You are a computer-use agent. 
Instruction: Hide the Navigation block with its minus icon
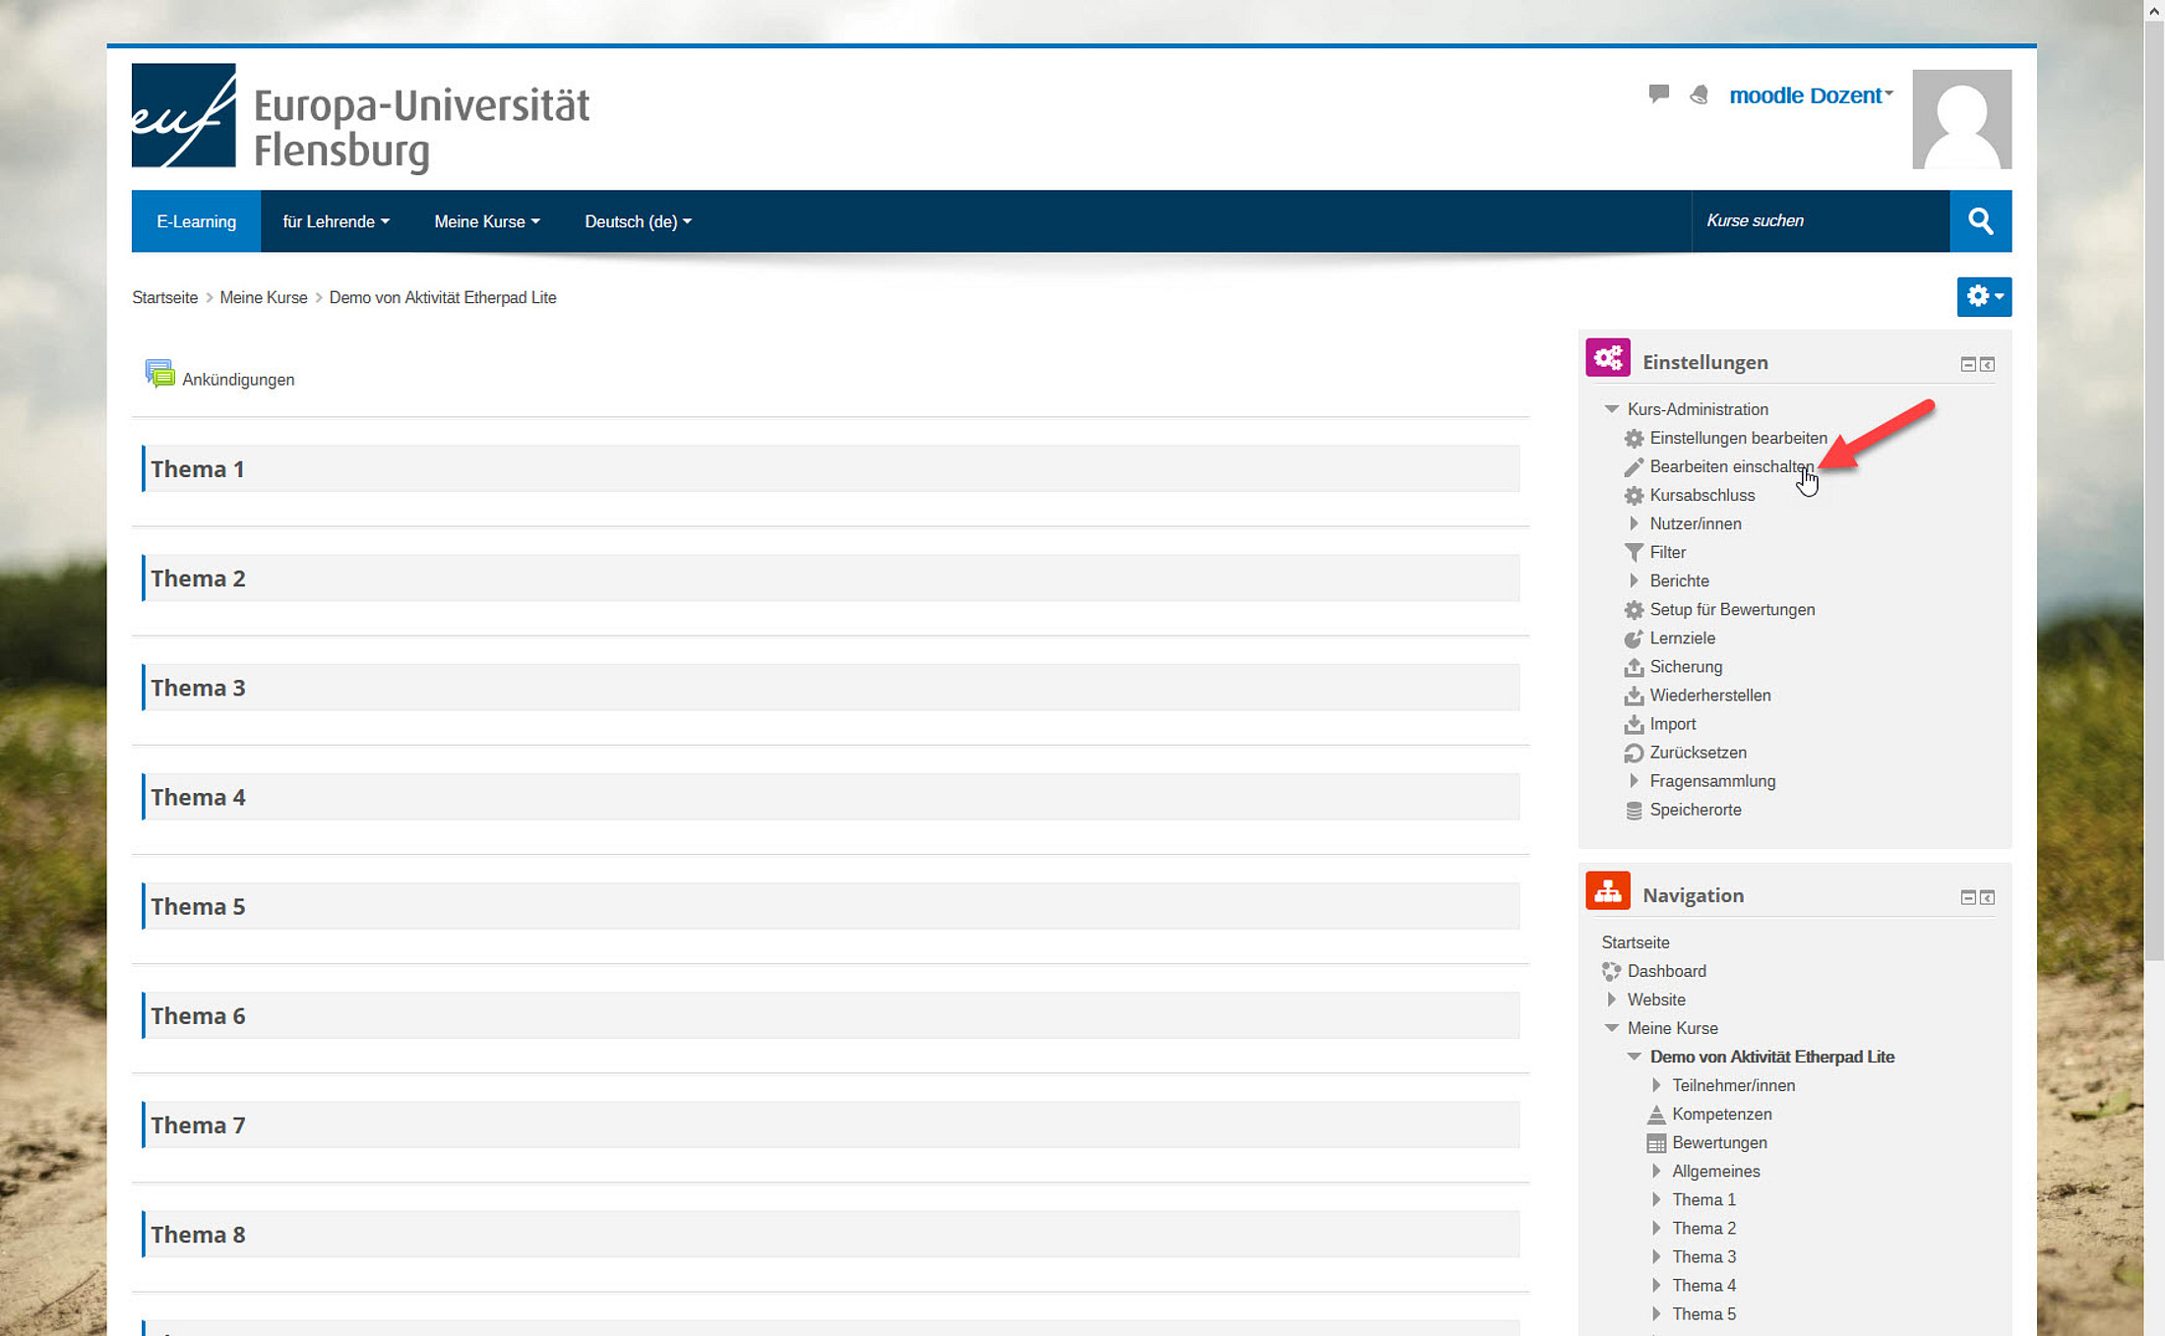pos(1967,898)
